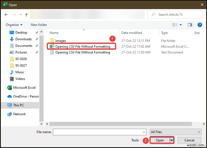The height and width of the screenshot is (148, 207).
Task: Click the 95-0026 yellow folder icon
Action: point(12,59)
